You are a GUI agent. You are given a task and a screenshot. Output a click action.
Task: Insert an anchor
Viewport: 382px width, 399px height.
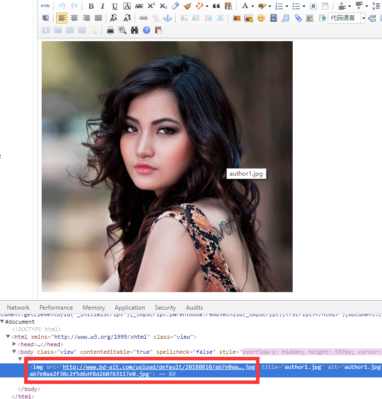168,18
